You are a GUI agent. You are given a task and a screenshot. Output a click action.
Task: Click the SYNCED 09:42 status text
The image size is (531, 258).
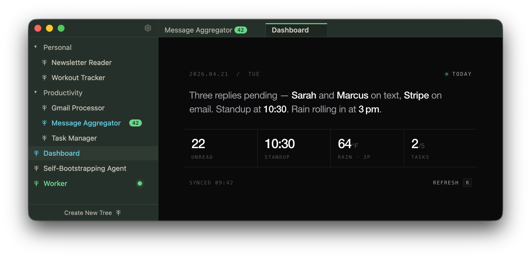tap(211, 183)
